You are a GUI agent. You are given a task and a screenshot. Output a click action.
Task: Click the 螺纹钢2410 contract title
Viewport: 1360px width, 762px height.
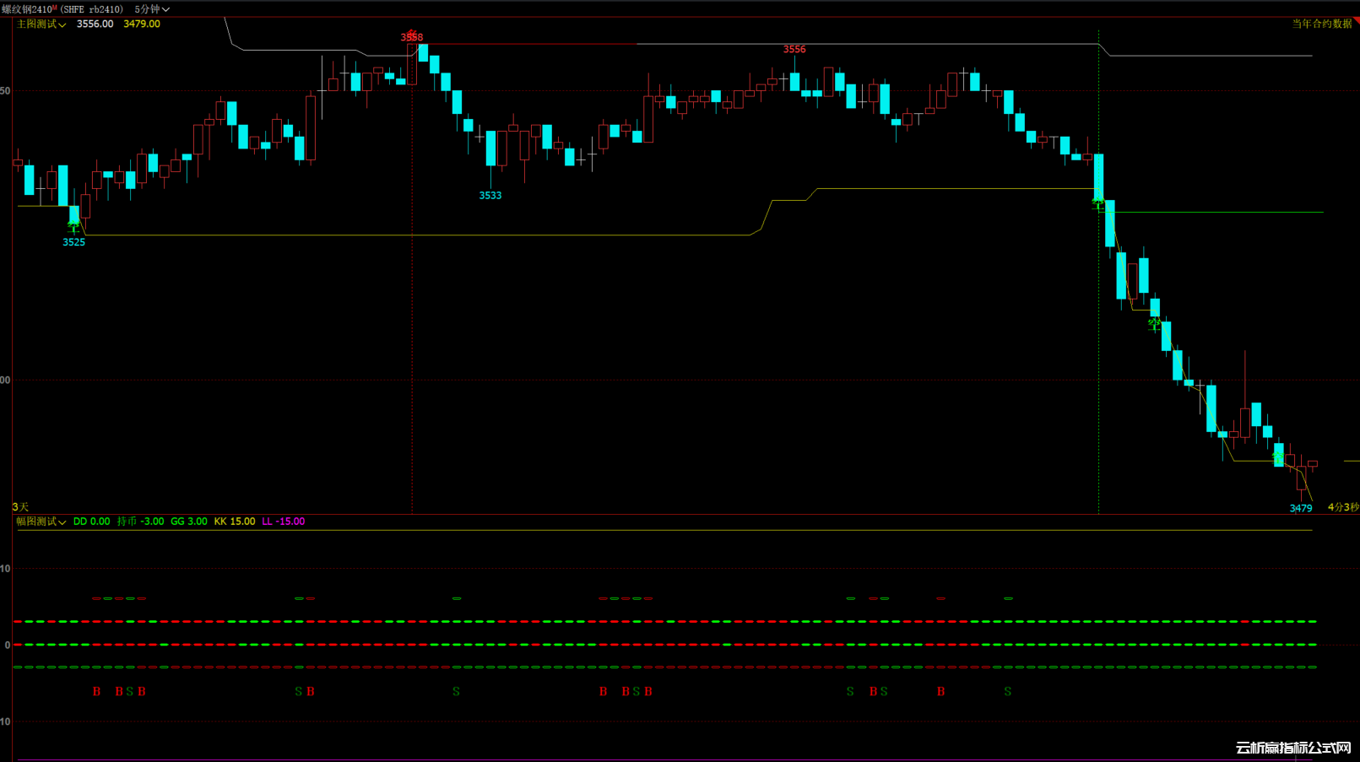[27, 9]
